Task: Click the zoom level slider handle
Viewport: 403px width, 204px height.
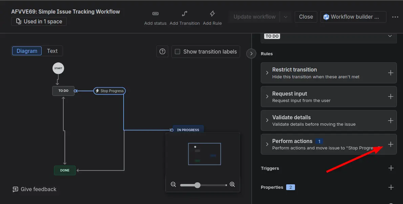Action: (197, 185)
